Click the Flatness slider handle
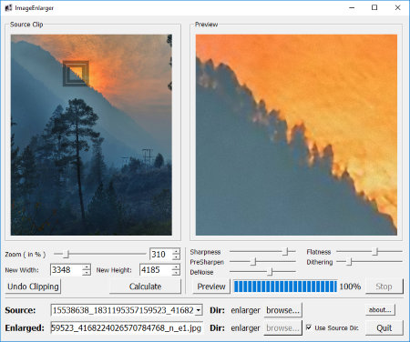The height and width of the screenshot is (342, 410). pyautogui.click(x=375, y=251)
